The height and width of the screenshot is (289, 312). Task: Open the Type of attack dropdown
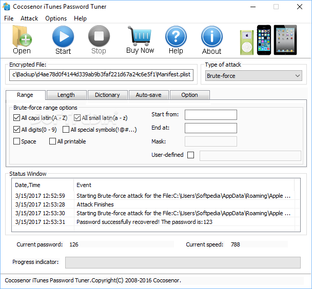click(254, 76)
